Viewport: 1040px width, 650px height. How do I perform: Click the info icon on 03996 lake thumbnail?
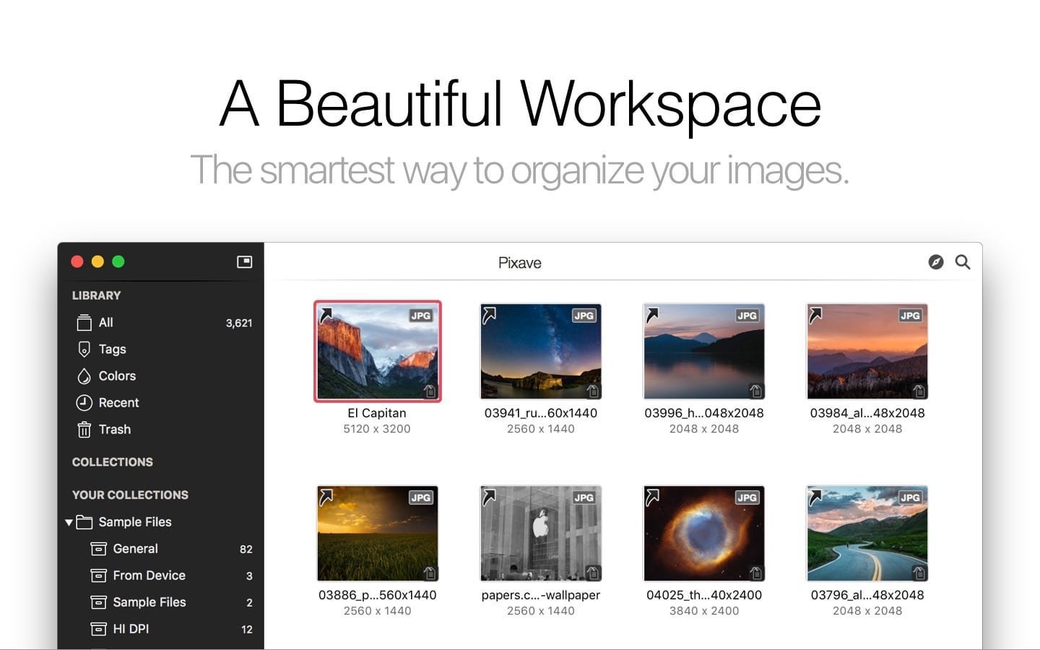coord(755,391)
